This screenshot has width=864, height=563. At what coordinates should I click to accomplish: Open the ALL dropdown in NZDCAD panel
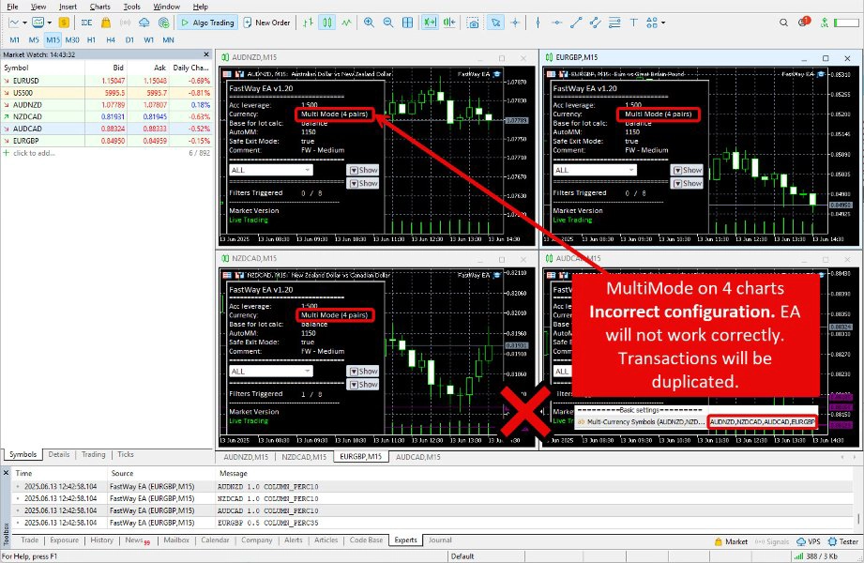tap(270, 371)
